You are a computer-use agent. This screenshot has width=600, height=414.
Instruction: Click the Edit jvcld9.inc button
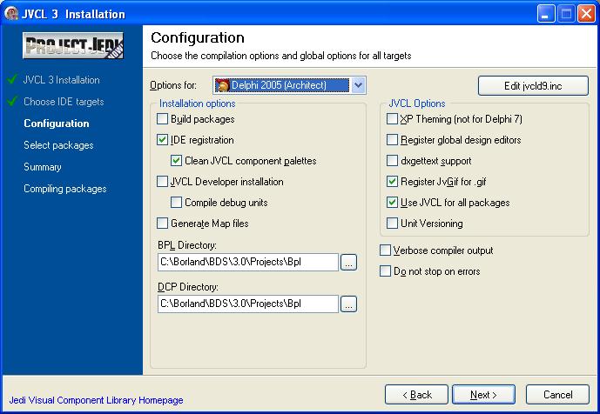pos(533,85)
